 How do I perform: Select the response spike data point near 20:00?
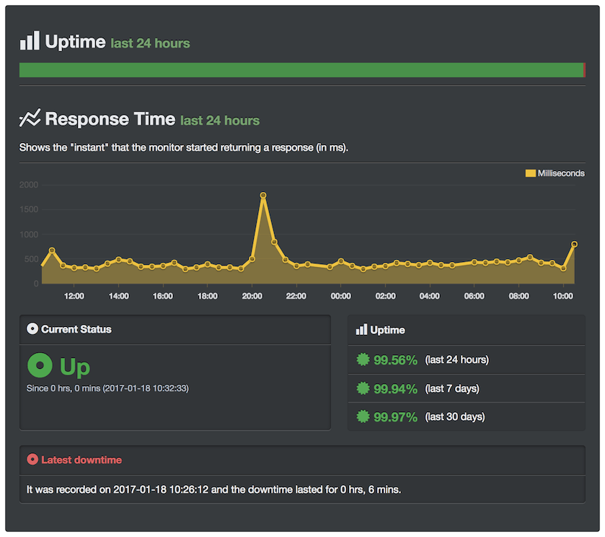[264, 194]
